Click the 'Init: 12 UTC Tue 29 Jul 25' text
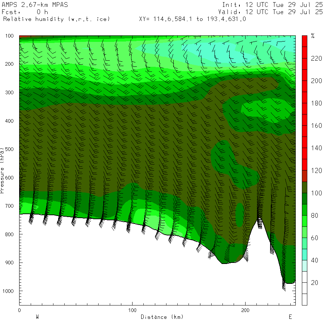This screenshot has height=325, width=325. (272, 5)
